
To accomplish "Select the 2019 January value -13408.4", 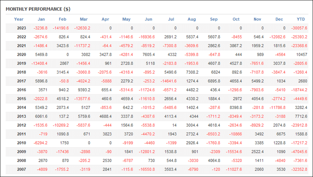I will [39, 64].
